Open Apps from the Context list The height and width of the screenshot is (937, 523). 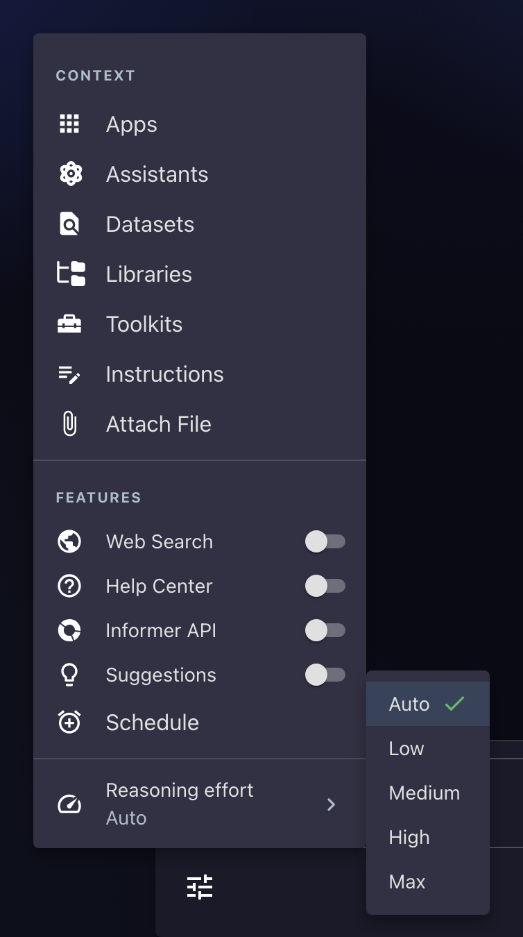click(x=200, y=124)
